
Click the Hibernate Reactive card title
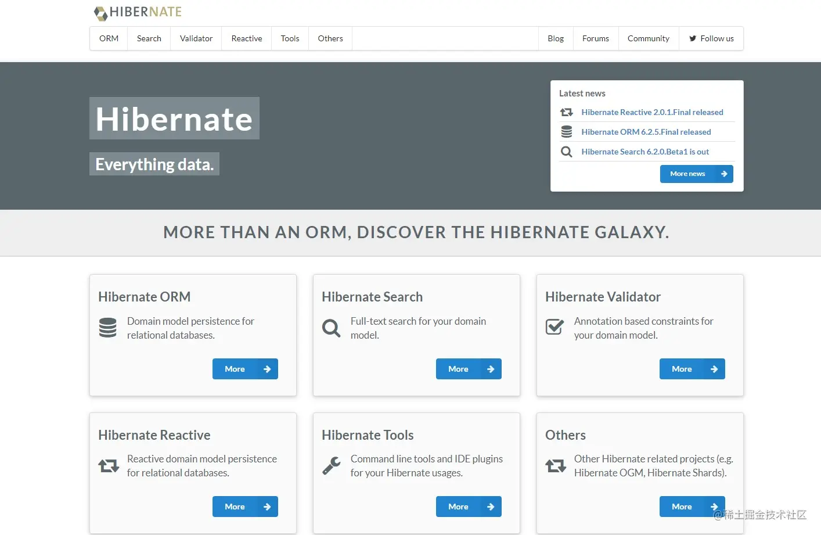click(154, 435)
